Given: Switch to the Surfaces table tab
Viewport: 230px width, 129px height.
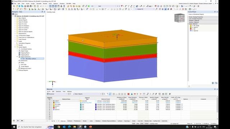Looking at the screenshot, I should point(120,121).
